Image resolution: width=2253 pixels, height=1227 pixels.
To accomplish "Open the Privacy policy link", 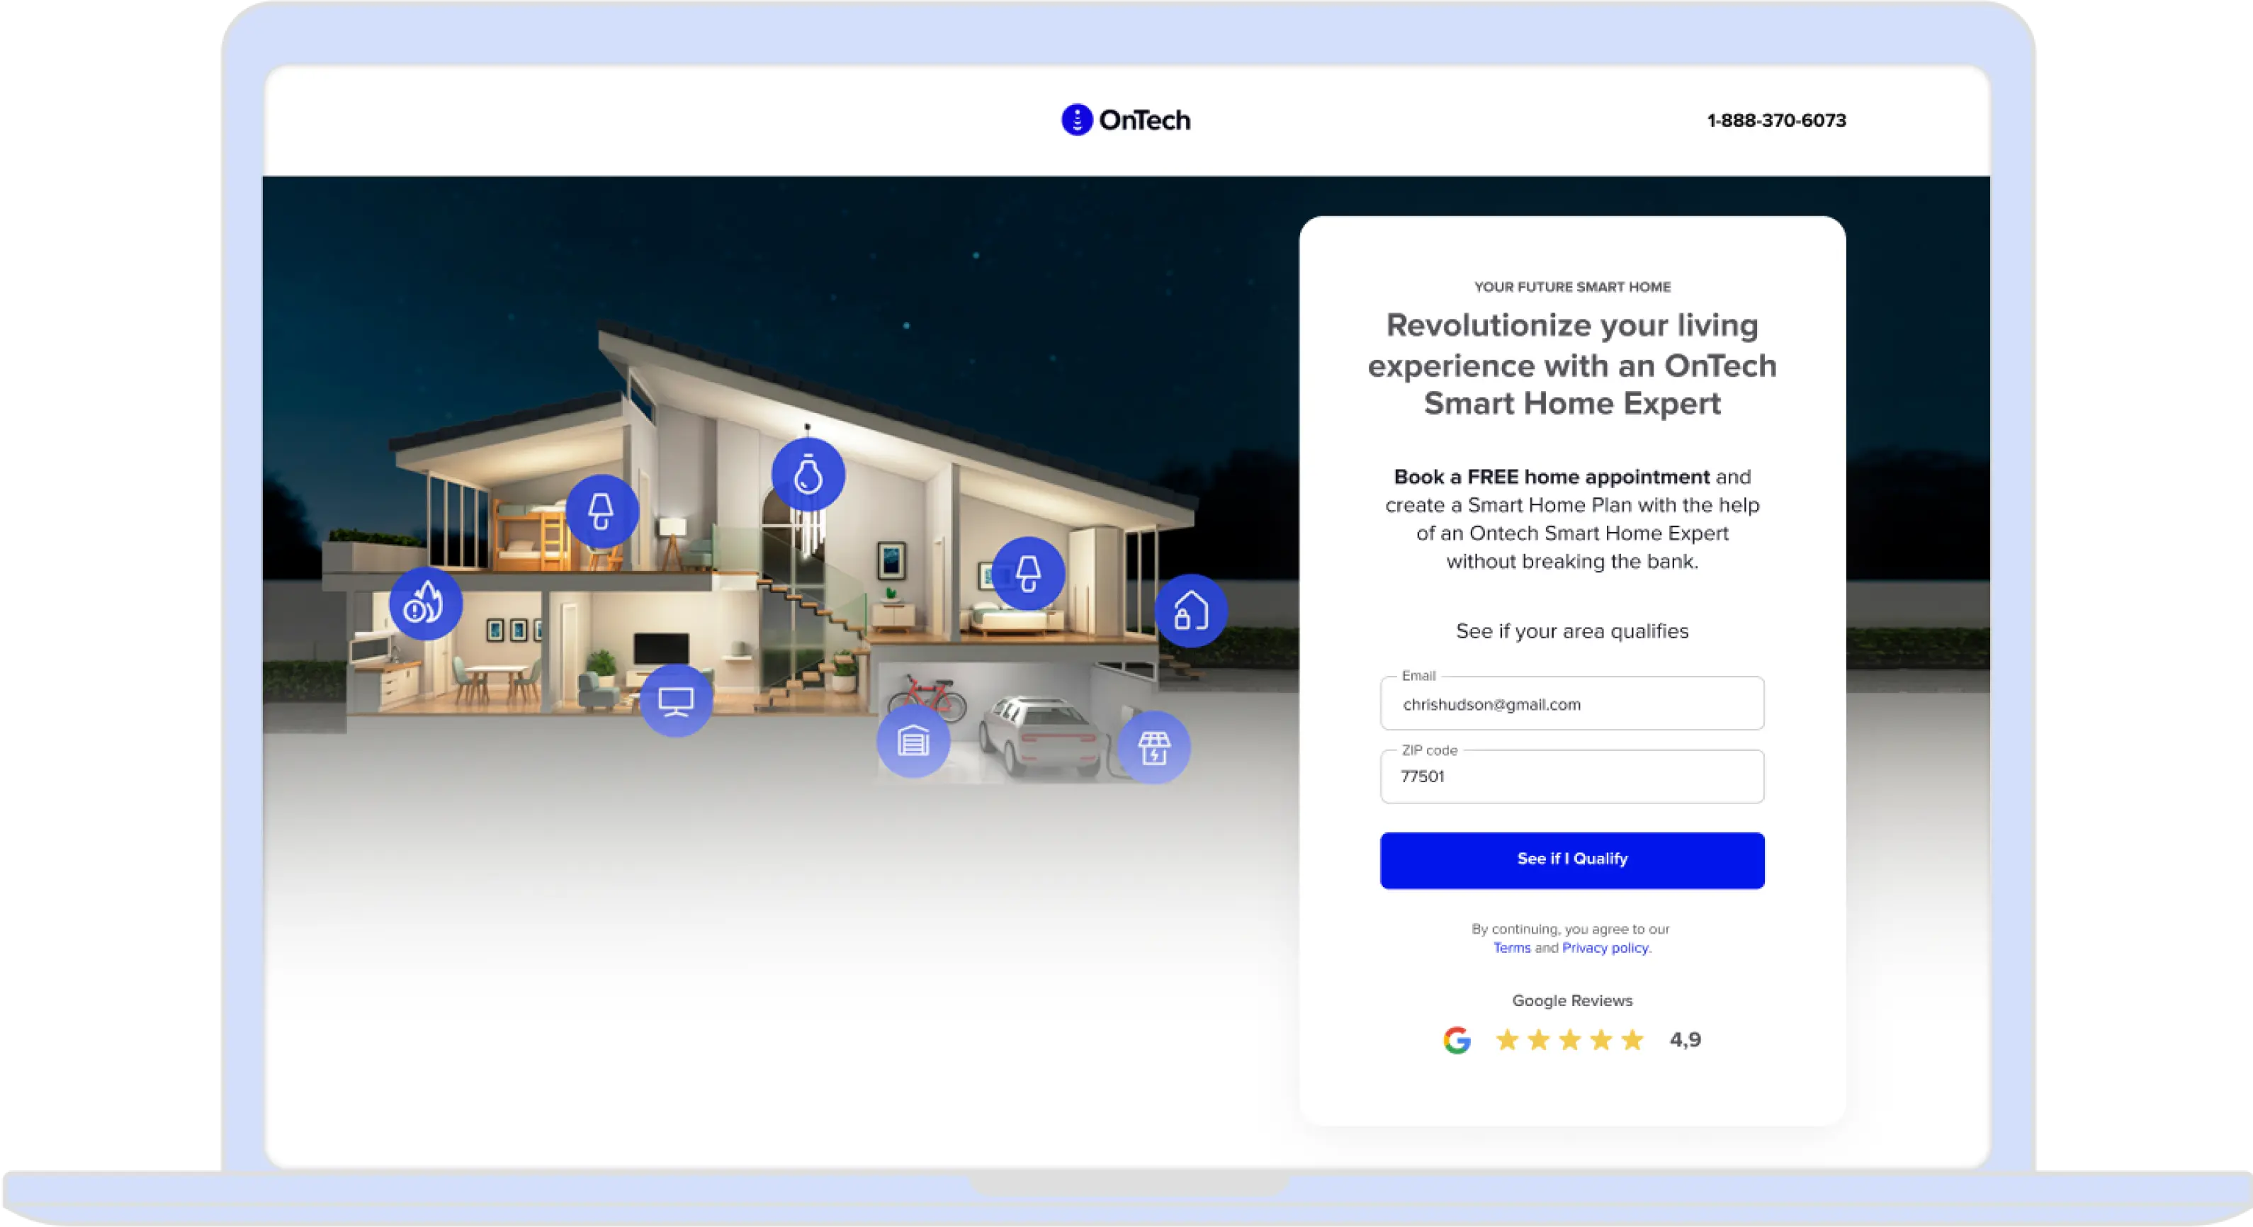I will (1605, 948).
